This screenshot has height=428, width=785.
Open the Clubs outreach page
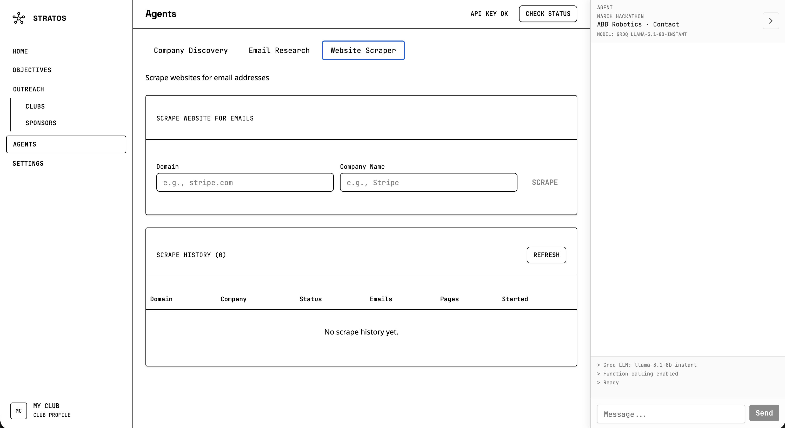pos(35,106)
